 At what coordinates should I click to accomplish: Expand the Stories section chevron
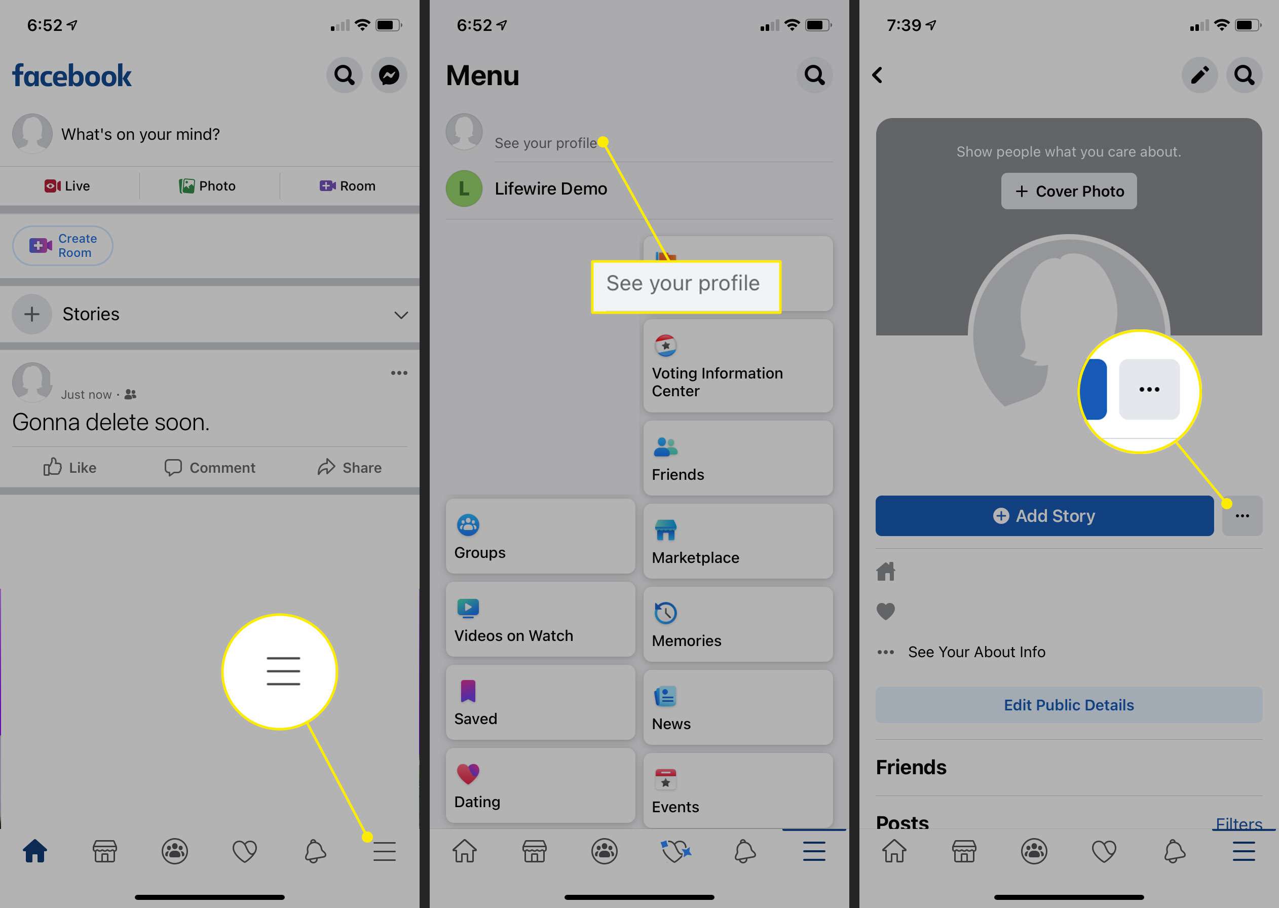coord(400,314)
